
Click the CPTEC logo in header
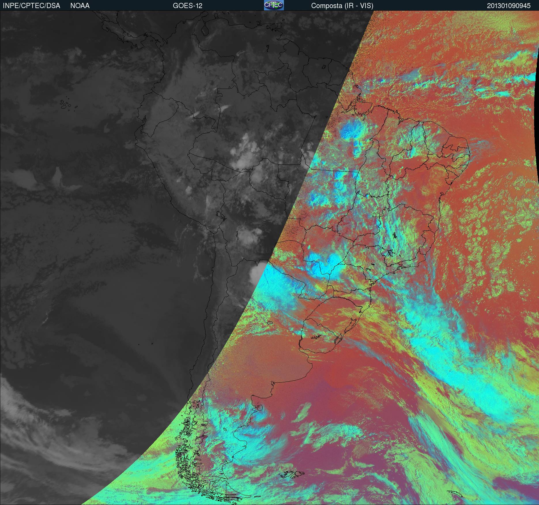pos(274,5)
